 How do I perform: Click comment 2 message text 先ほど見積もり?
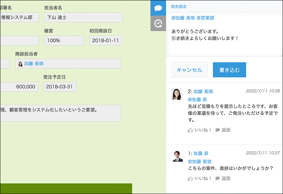click(x=233, y=113)
